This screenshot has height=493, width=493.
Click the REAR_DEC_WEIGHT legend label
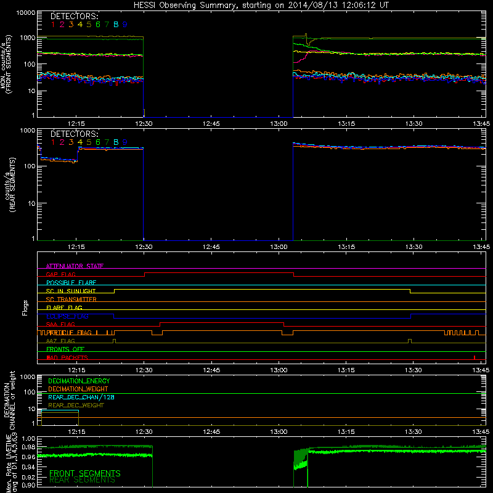pyautogui.click(x=76, y=405)
